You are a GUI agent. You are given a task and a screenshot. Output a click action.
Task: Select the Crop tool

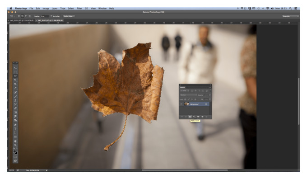coord(15,84)
